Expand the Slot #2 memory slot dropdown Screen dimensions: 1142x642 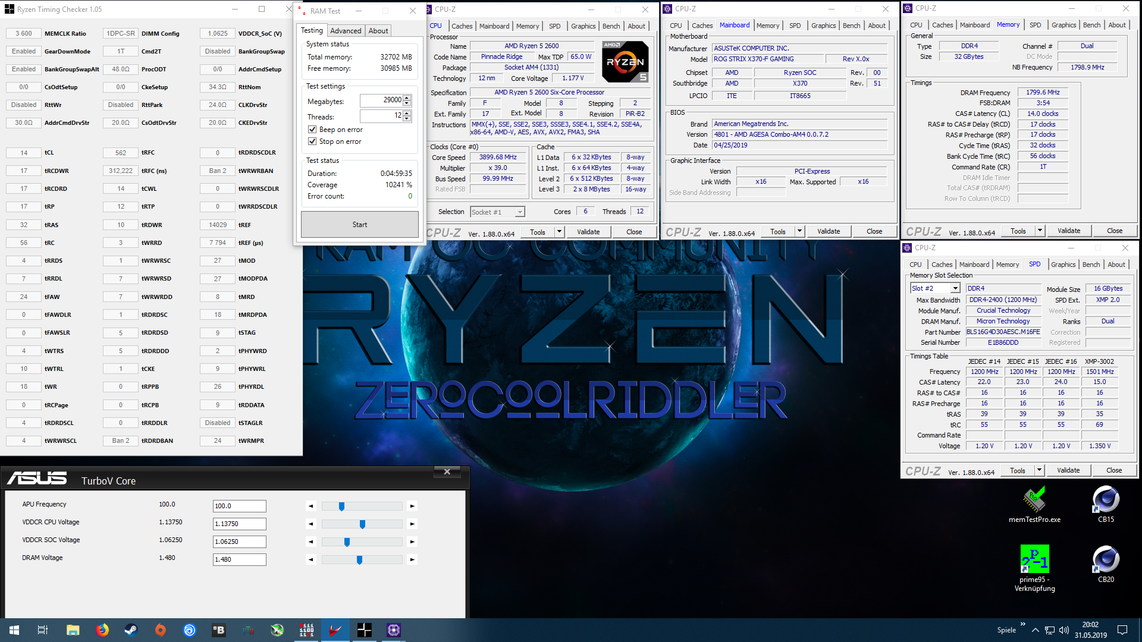click(x=955, y=288)
